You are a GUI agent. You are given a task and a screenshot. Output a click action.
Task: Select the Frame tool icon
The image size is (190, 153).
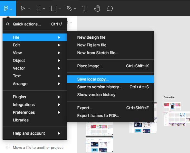coord(39,8)
